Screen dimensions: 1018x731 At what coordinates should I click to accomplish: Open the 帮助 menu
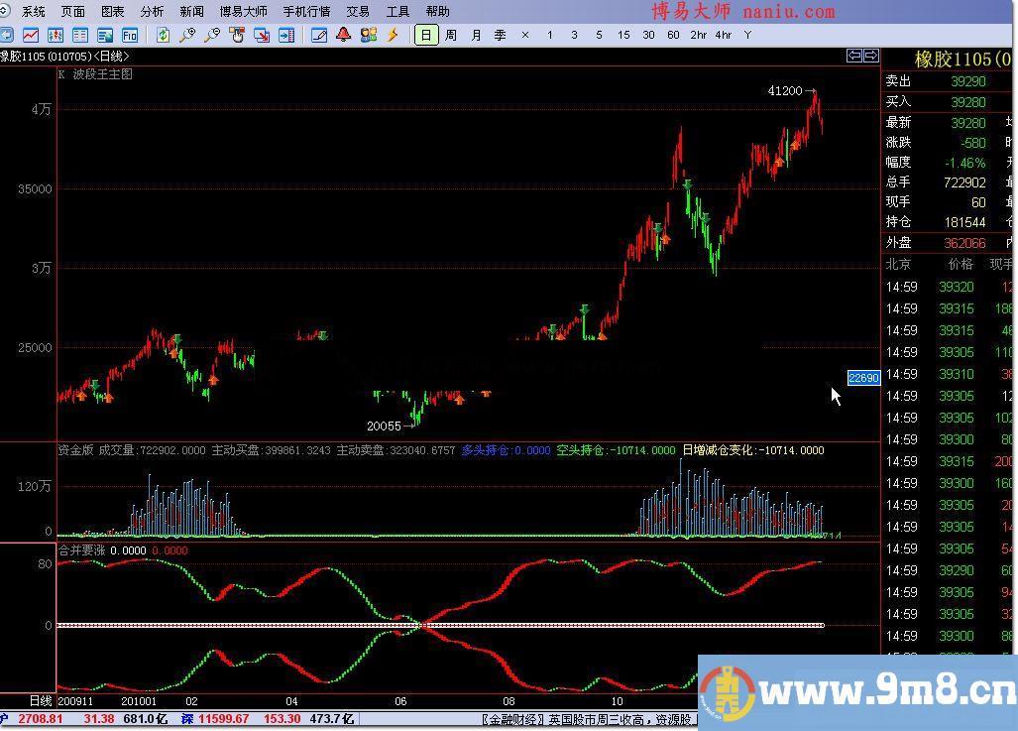click(436, 12)
